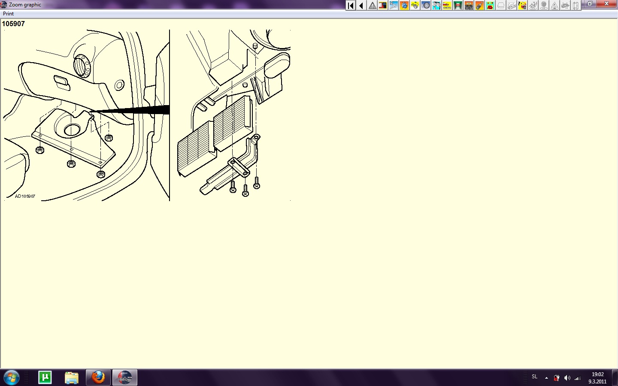Select the orange diagnostic probe icon
The height and width of the screenshot is (386, 618).
click(479, 5)
